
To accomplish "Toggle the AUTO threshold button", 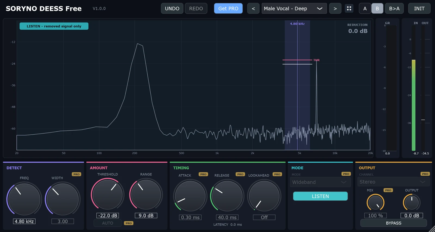I will 108,223.
